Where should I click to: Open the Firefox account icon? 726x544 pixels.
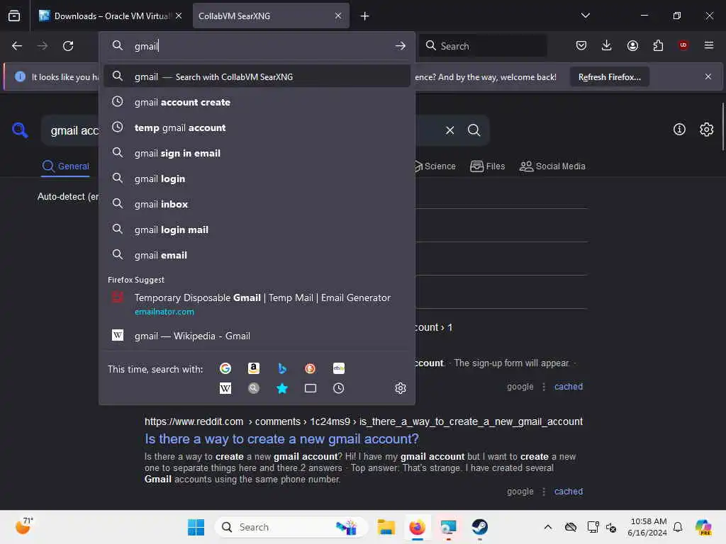tap(632, 45)
